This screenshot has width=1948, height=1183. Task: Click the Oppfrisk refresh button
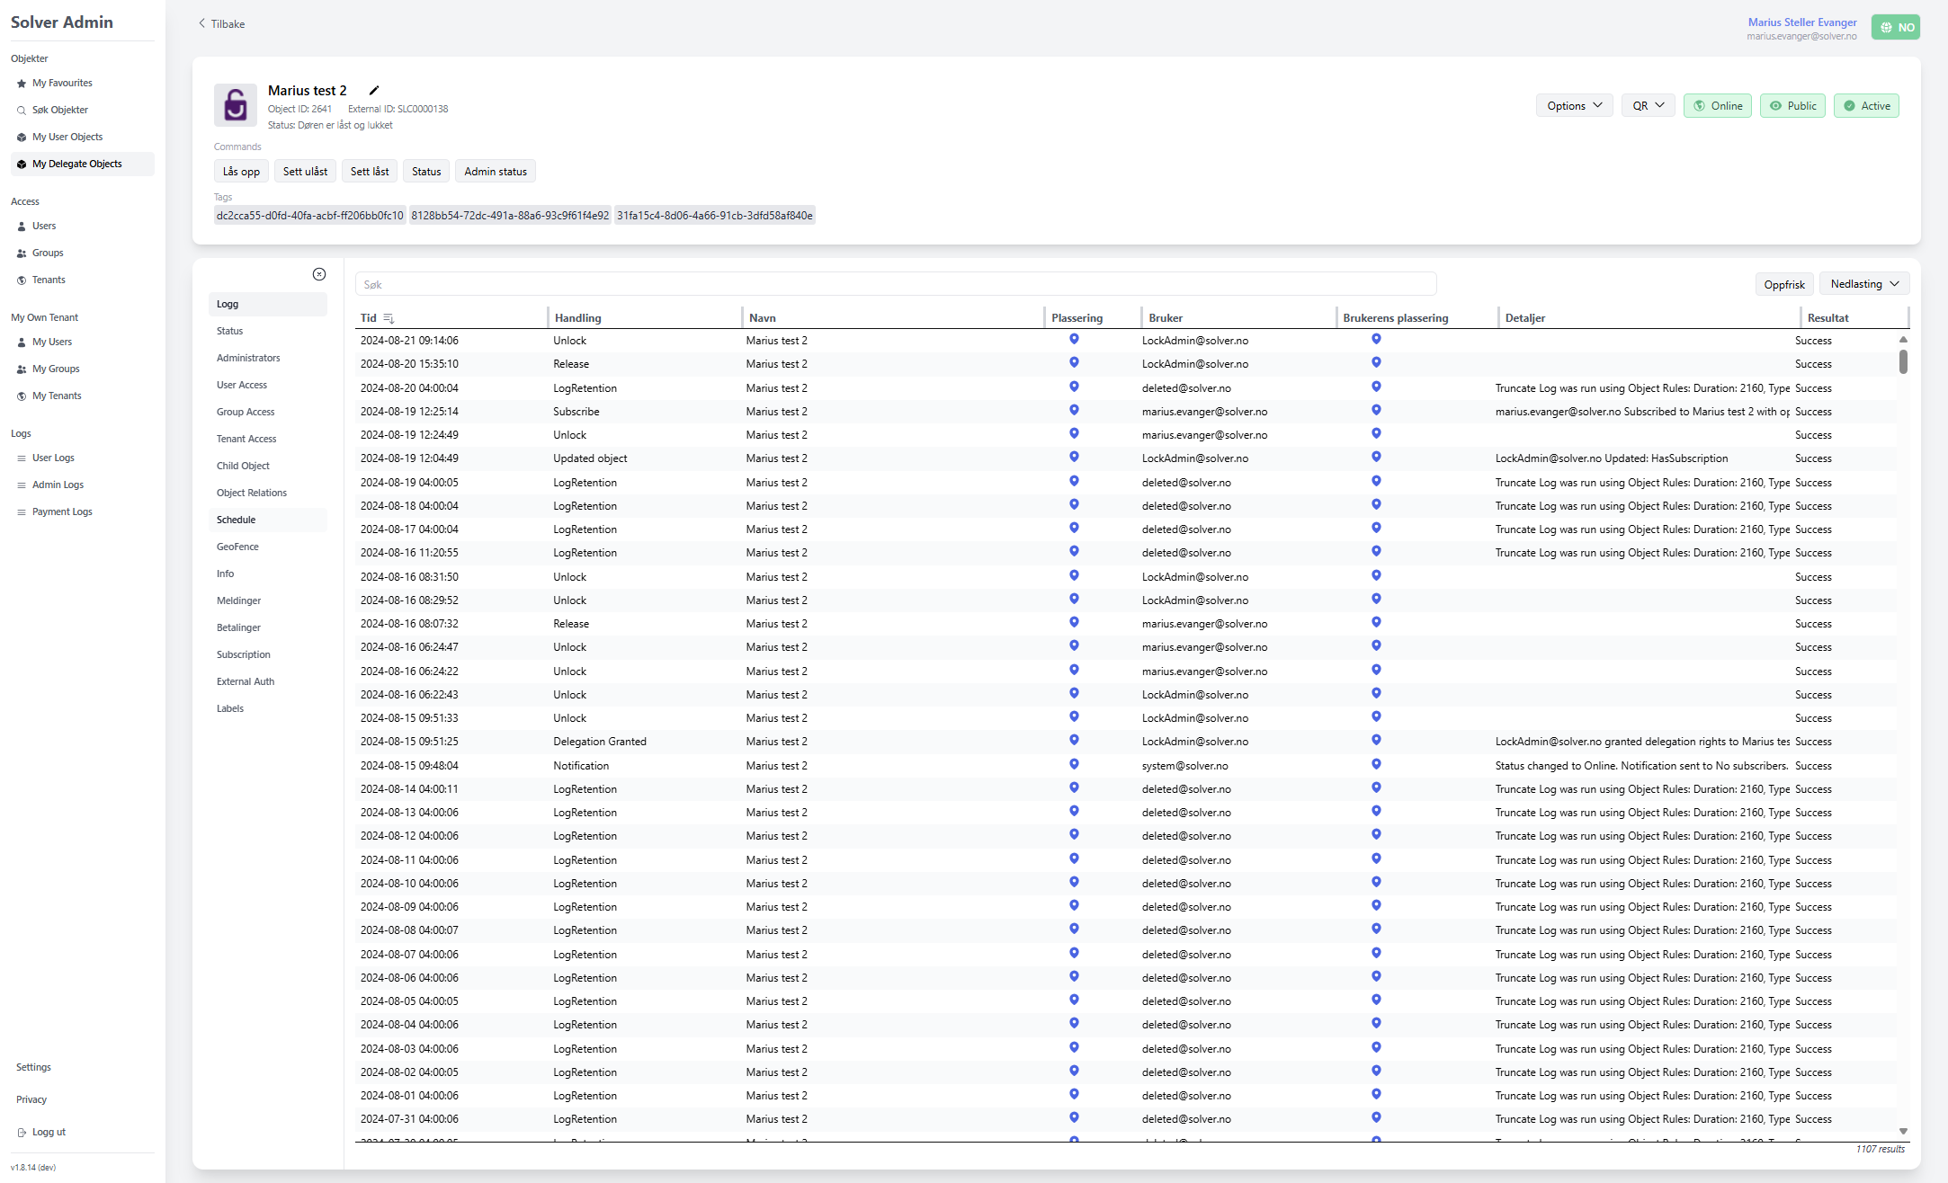pyautogui.click(x=1784, y=284)
